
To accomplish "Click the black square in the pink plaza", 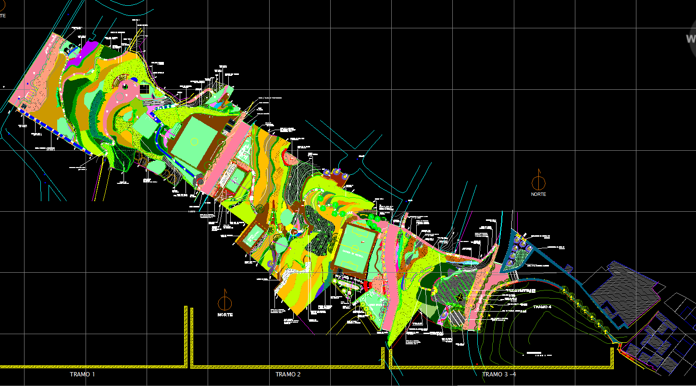I will (144, 89).
